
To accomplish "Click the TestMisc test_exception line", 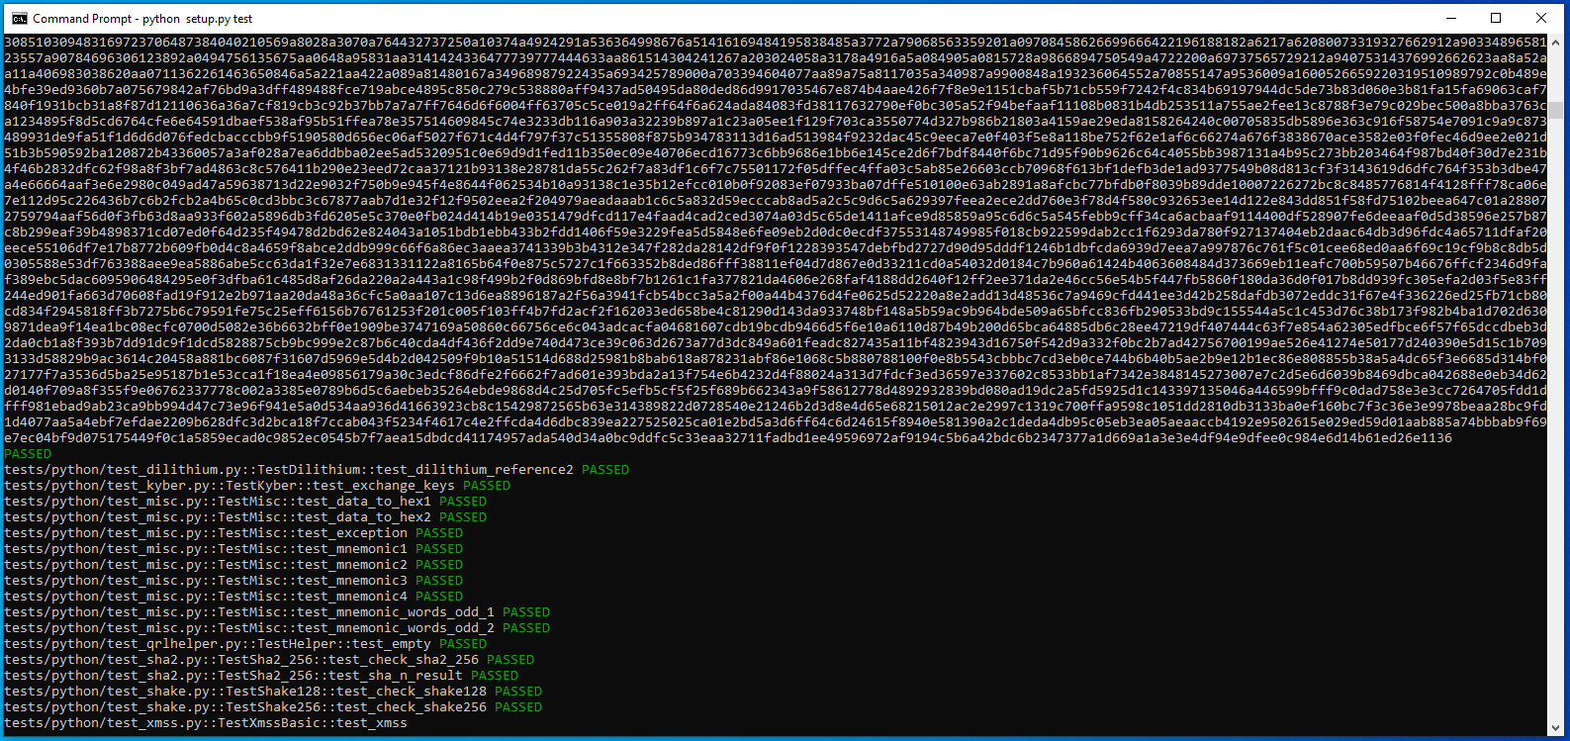I will tap(233, 533).
